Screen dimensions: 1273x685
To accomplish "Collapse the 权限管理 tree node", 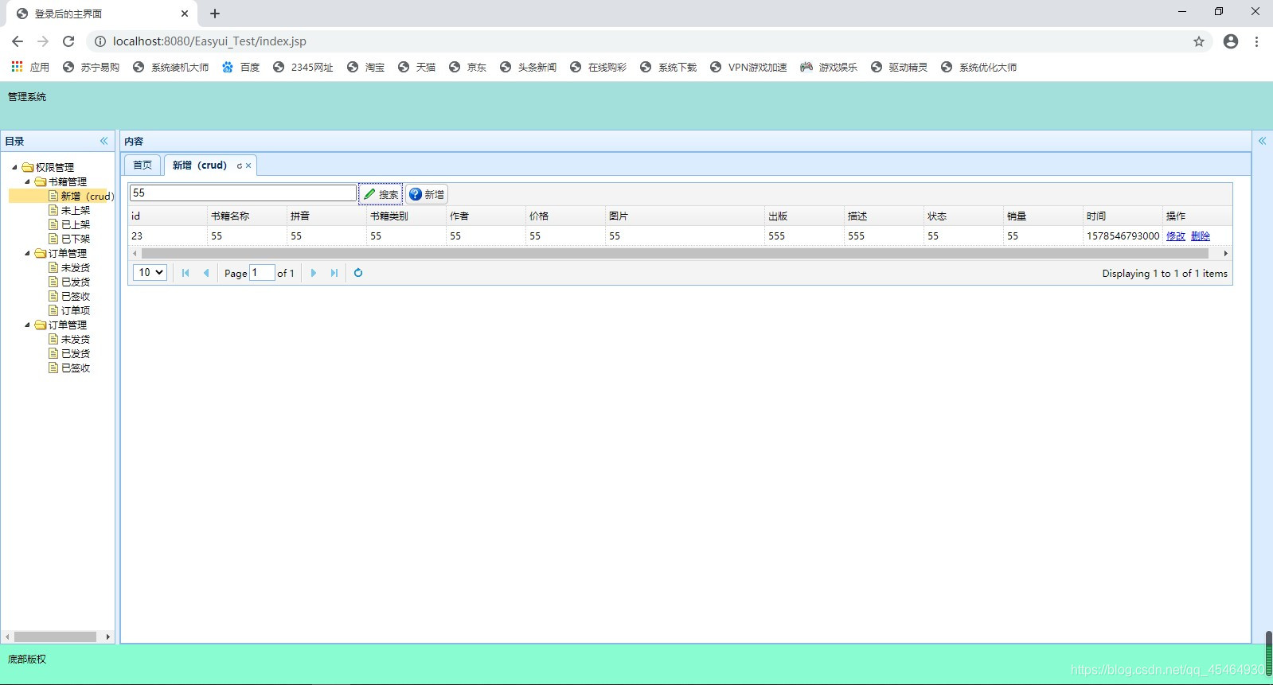I will tap(14, 167).
